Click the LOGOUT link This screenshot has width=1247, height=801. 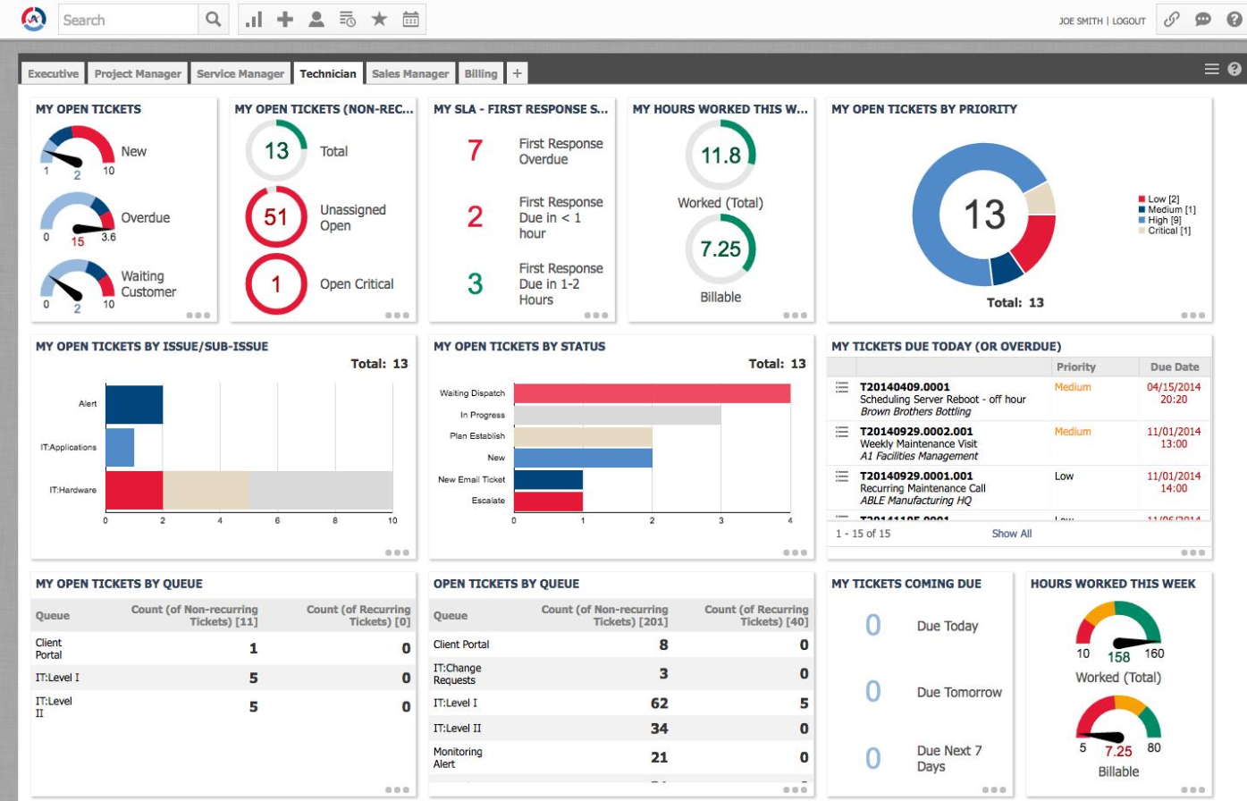pos(1129,21)
